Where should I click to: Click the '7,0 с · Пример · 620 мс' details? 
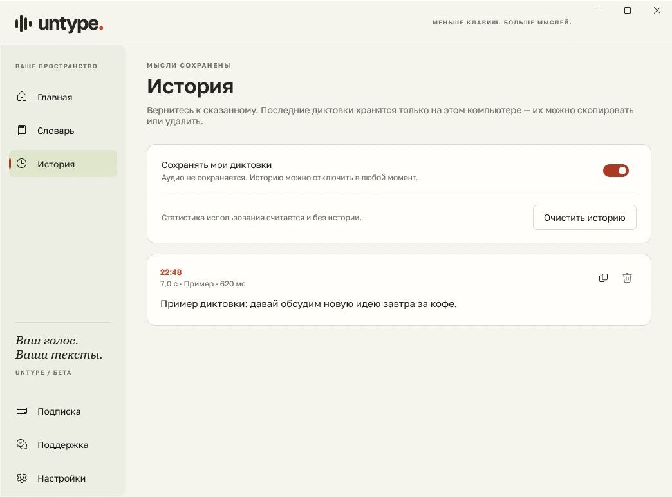(x=203, y=284)
